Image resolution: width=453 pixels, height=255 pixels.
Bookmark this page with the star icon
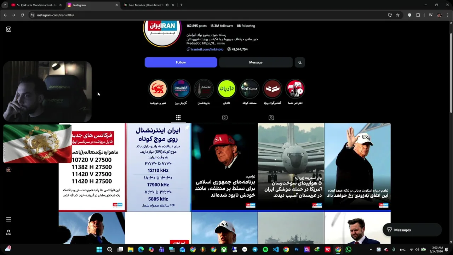click(x=398, y=15)
